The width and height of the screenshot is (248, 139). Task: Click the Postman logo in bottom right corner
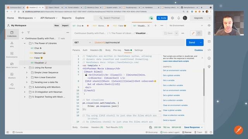[x=238, y=130]
